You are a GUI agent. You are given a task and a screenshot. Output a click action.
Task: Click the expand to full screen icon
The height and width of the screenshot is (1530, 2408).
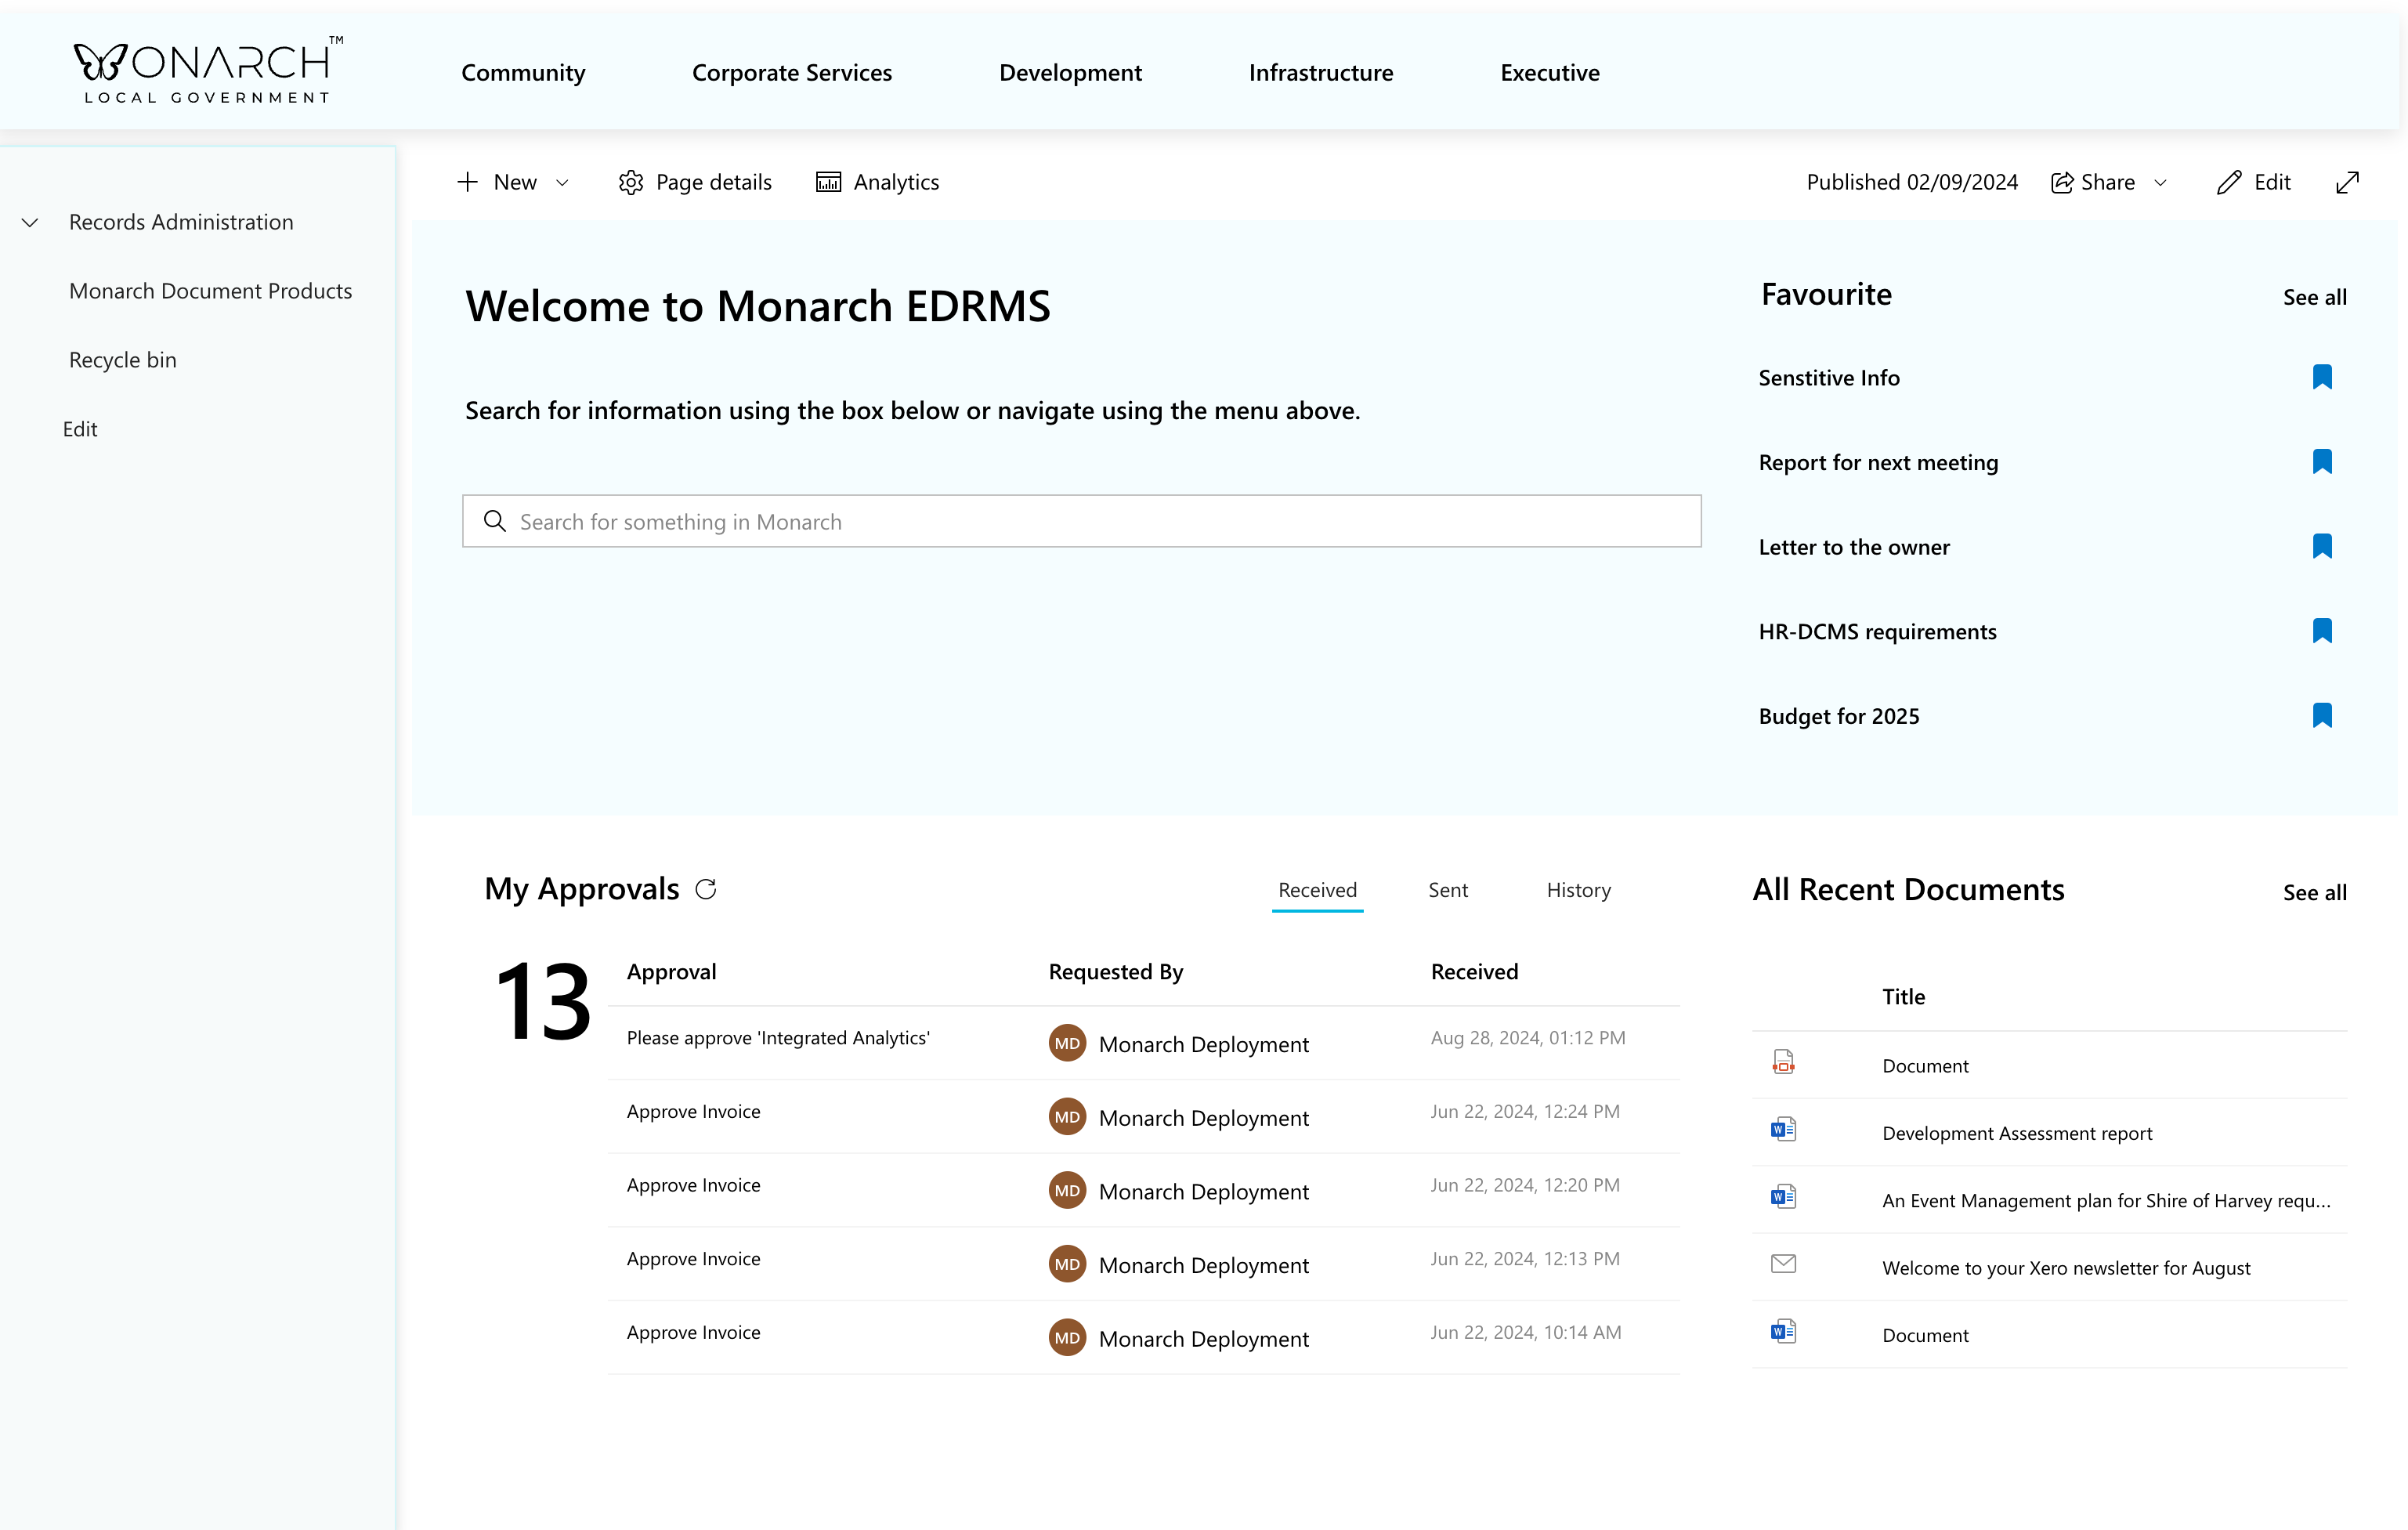pyautogui.click(x=2347, y=182)
